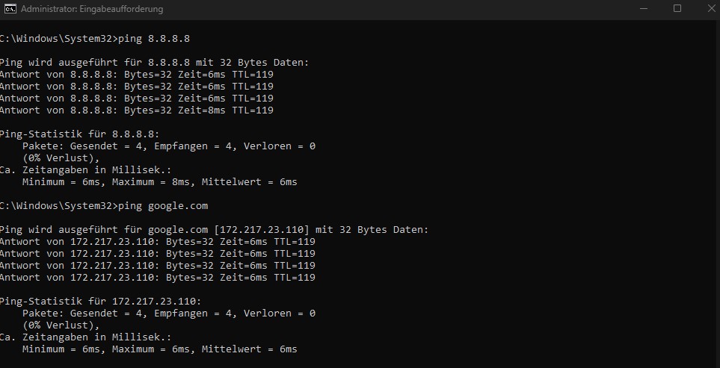Click first '(0% Verlust),' text
This screenshot has height=368, width=720.
point(61,158)
